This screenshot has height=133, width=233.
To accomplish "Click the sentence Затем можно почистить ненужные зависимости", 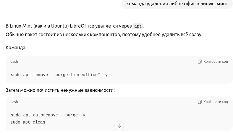I will 60,90.
